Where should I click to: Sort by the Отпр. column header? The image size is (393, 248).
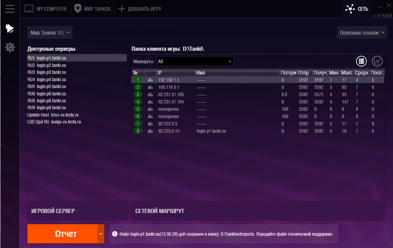tap(304, 73)
